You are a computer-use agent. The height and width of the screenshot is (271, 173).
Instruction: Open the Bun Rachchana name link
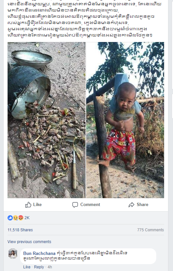(x=39, y=253)
